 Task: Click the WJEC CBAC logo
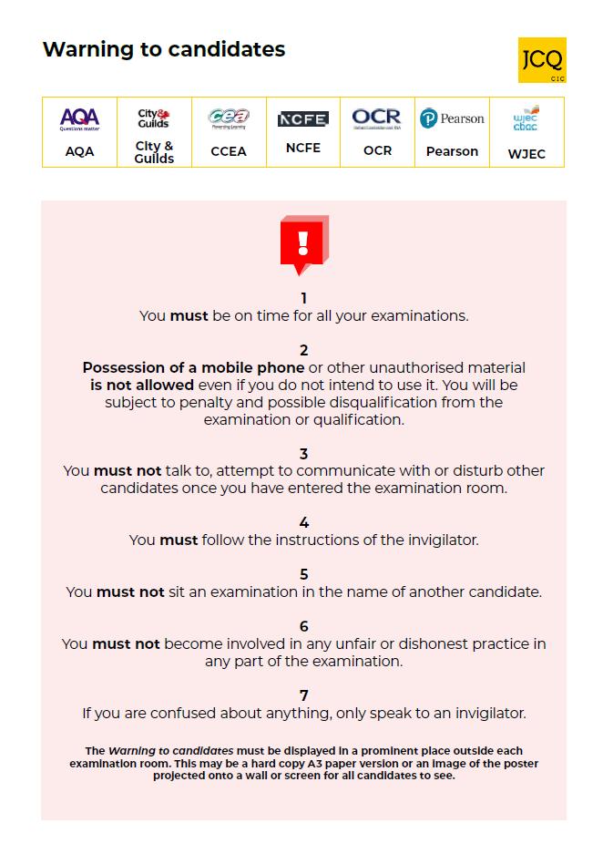[526, 119]
